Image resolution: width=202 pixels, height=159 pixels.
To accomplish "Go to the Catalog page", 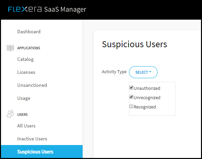I will click(x=26, y=59).
